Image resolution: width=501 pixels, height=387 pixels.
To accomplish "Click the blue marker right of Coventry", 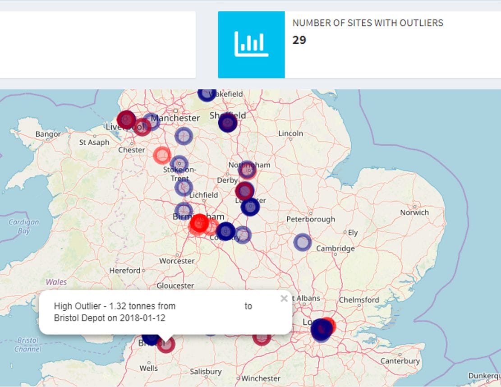I will coord(243,235).
